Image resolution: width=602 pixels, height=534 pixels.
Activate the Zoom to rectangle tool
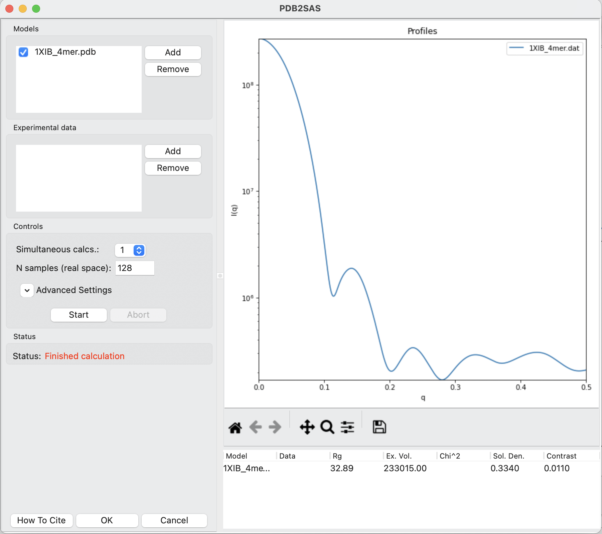coord(327,427)
